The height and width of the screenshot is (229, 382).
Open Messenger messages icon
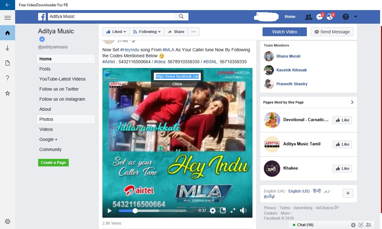320,17
